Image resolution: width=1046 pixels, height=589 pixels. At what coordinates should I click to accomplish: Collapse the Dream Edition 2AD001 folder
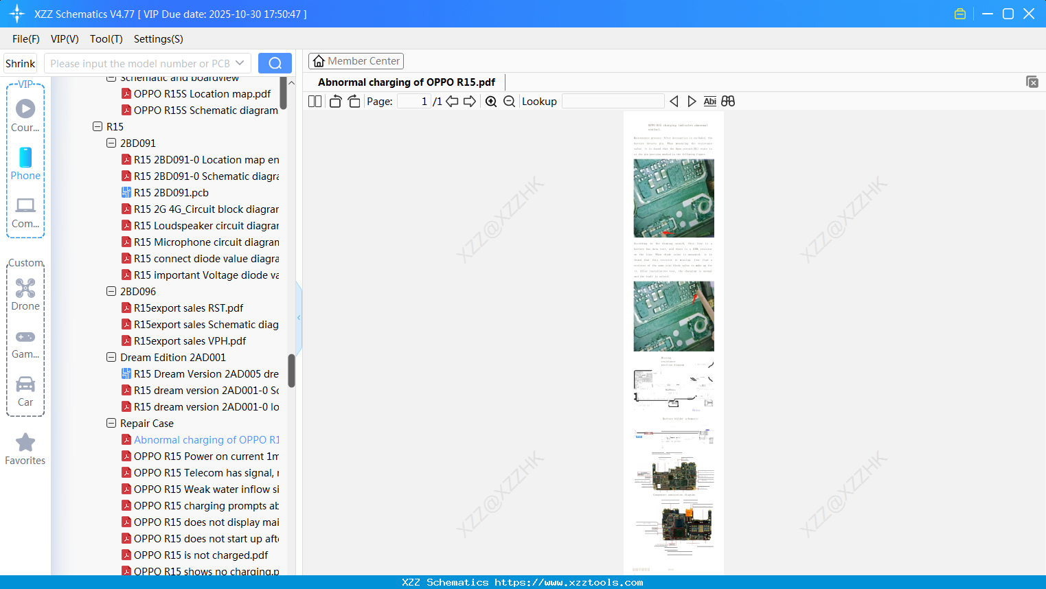pos(111,357)
